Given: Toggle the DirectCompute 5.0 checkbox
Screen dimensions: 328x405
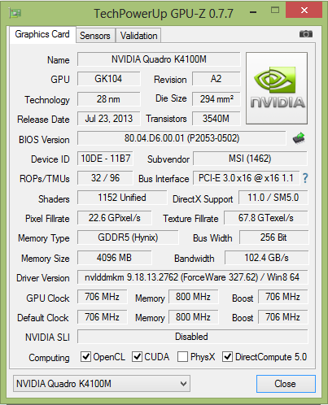Looking at the screenshot, I should click(x=227, y=357).
